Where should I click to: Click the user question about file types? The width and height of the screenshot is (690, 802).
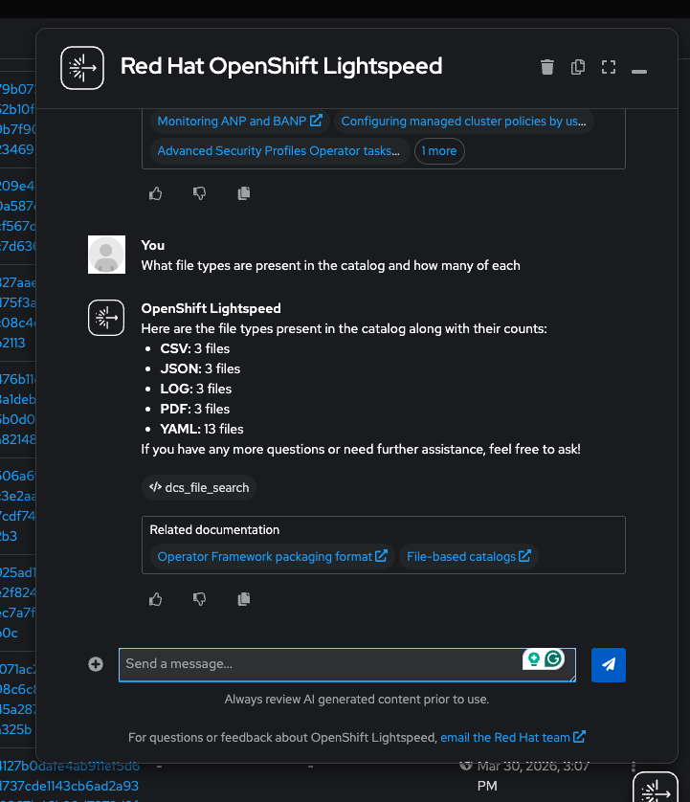330,265
